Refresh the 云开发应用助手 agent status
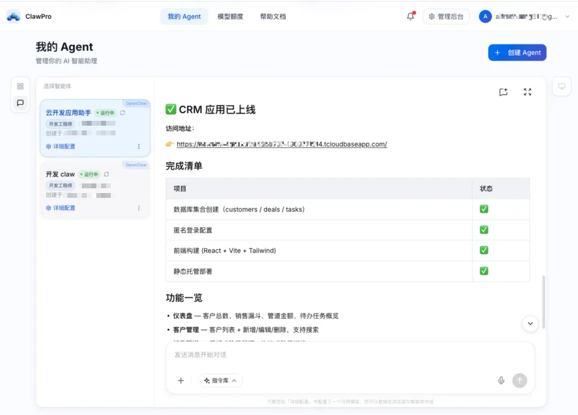 [123, 113]
